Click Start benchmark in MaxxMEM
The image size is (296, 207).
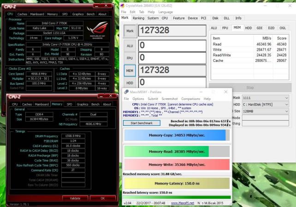pos(142,123)
